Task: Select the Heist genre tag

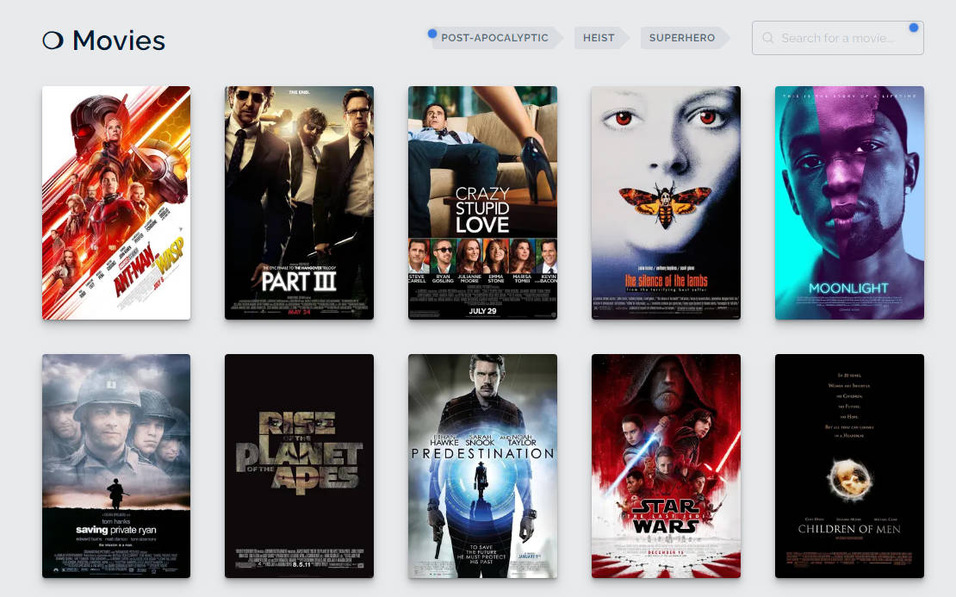Action: [598, 38]
